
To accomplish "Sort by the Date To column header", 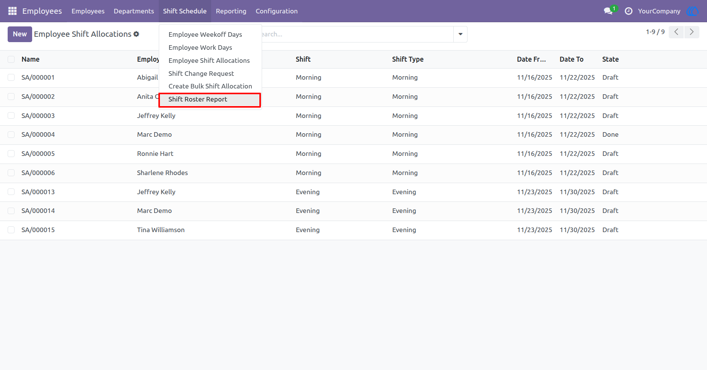I will tap(572, 59).
